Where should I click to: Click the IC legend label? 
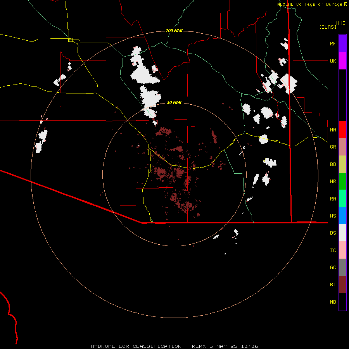point(333,251)
